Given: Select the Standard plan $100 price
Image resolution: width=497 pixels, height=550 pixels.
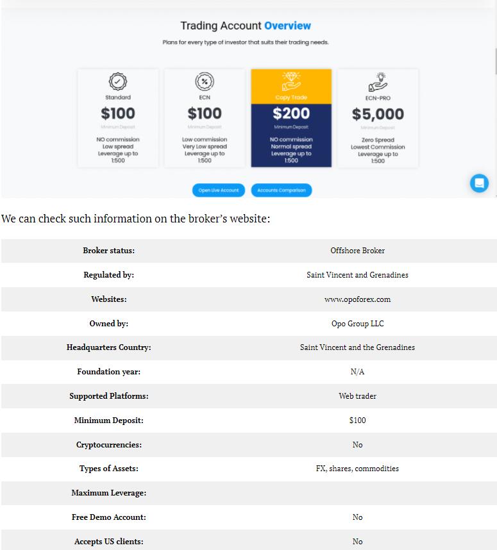Looking at the screenshot, I should click(x=118, y=113).
